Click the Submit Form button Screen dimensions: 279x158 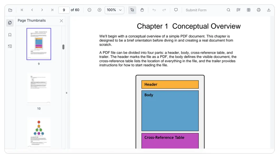[196, 10]
